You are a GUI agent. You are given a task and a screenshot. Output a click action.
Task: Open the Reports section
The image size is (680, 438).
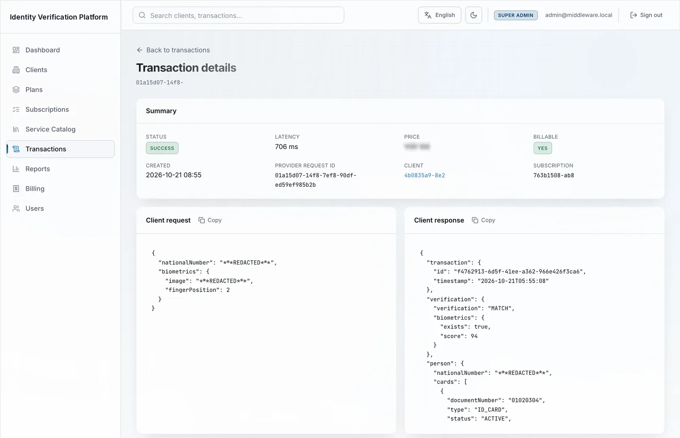pyautogui.click(x=60, y=169)
